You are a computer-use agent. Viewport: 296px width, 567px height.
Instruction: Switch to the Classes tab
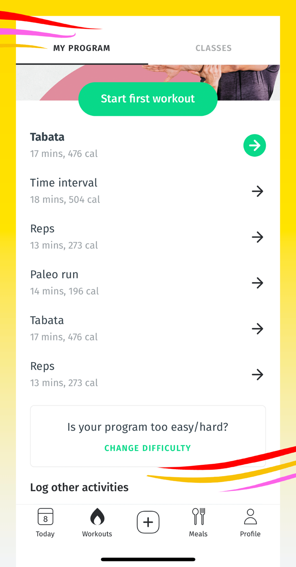[x=214, y=48]
